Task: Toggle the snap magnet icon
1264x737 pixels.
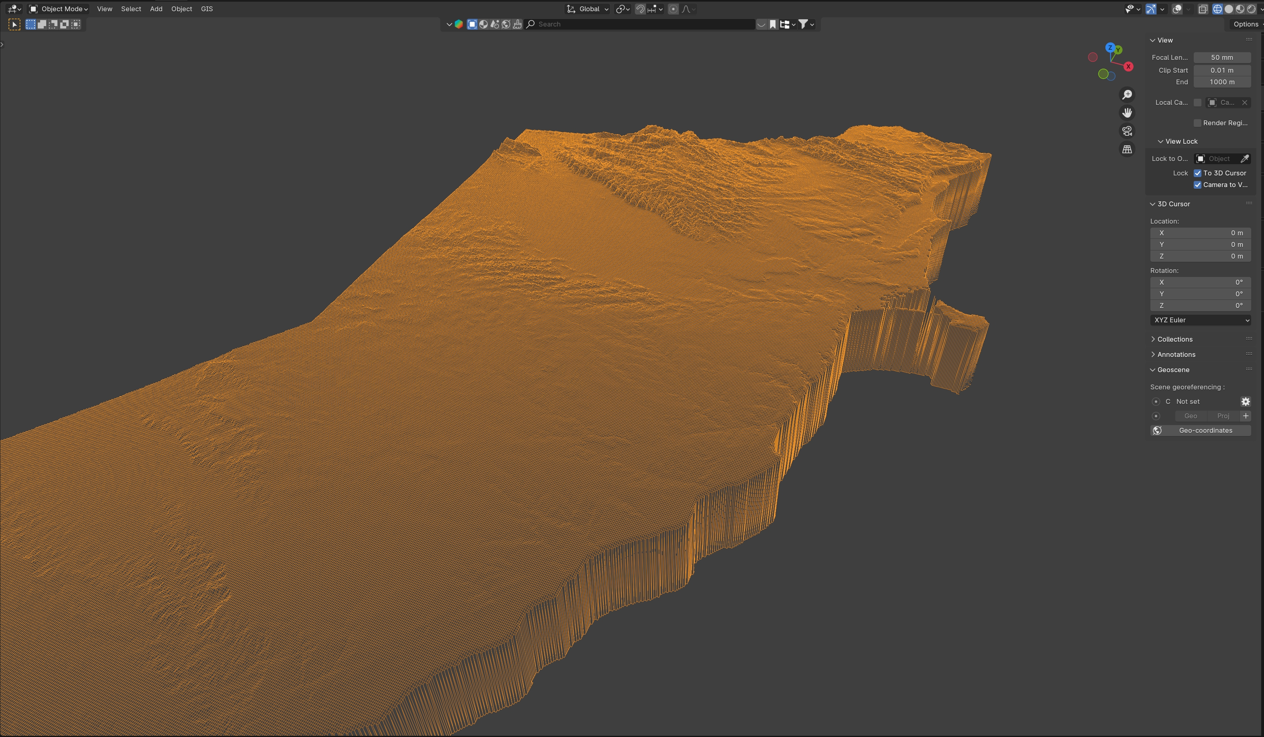Action: [641, 9]
